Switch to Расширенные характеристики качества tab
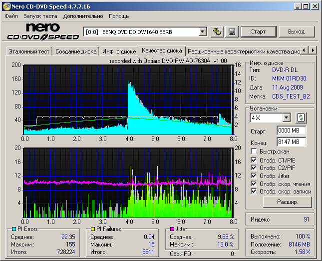Screen dimensions: 322x261 (244, 51)
